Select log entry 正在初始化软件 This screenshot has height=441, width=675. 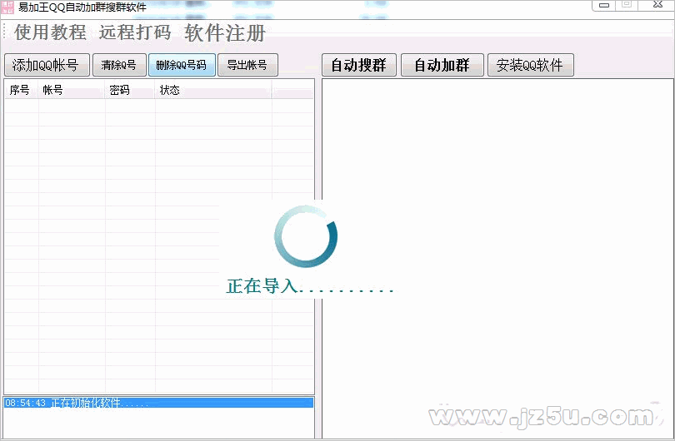159,403
